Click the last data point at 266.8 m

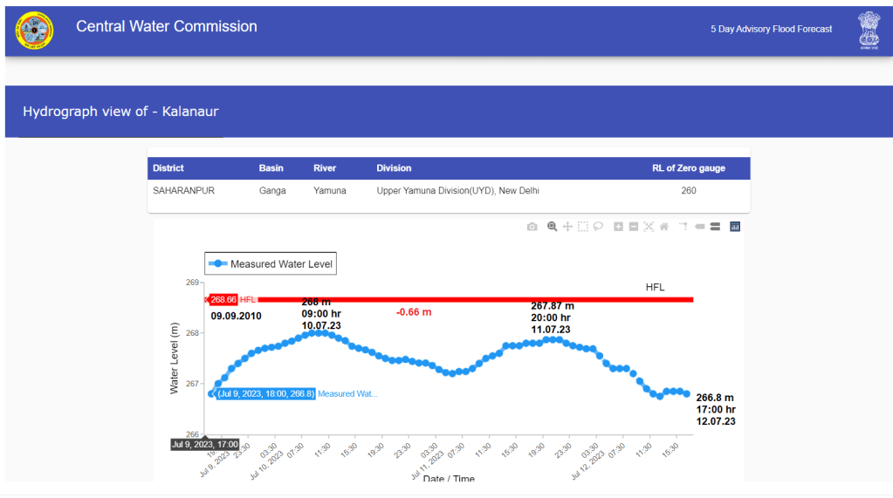click(x=686, y=394)
